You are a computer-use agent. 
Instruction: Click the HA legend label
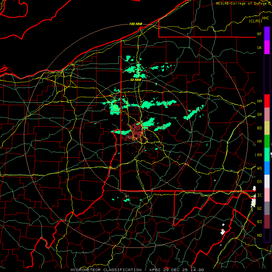(260, 101)
